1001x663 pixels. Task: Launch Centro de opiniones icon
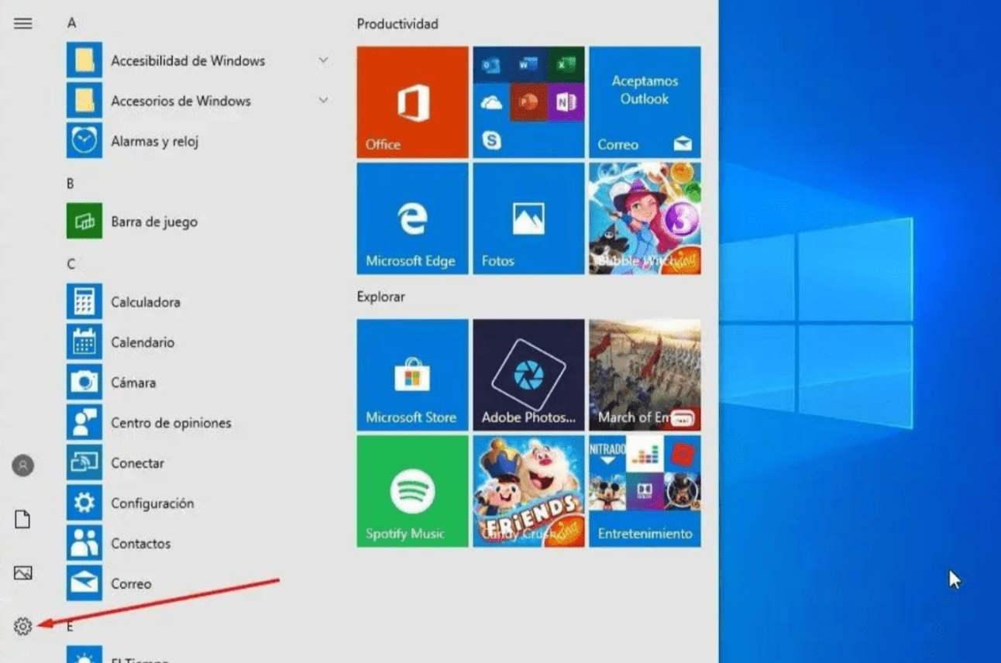coord(84,423)
